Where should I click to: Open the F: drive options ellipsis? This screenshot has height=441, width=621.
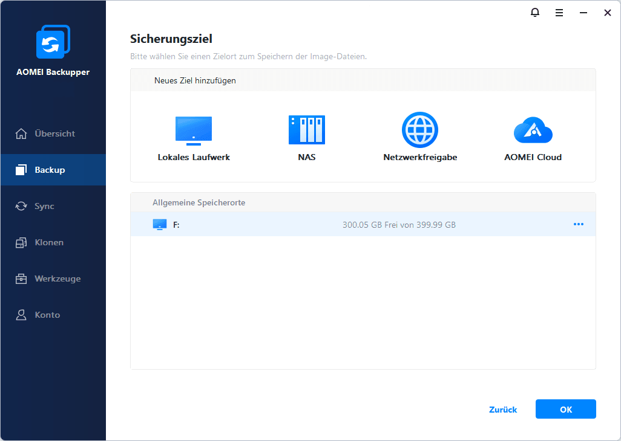579,224
